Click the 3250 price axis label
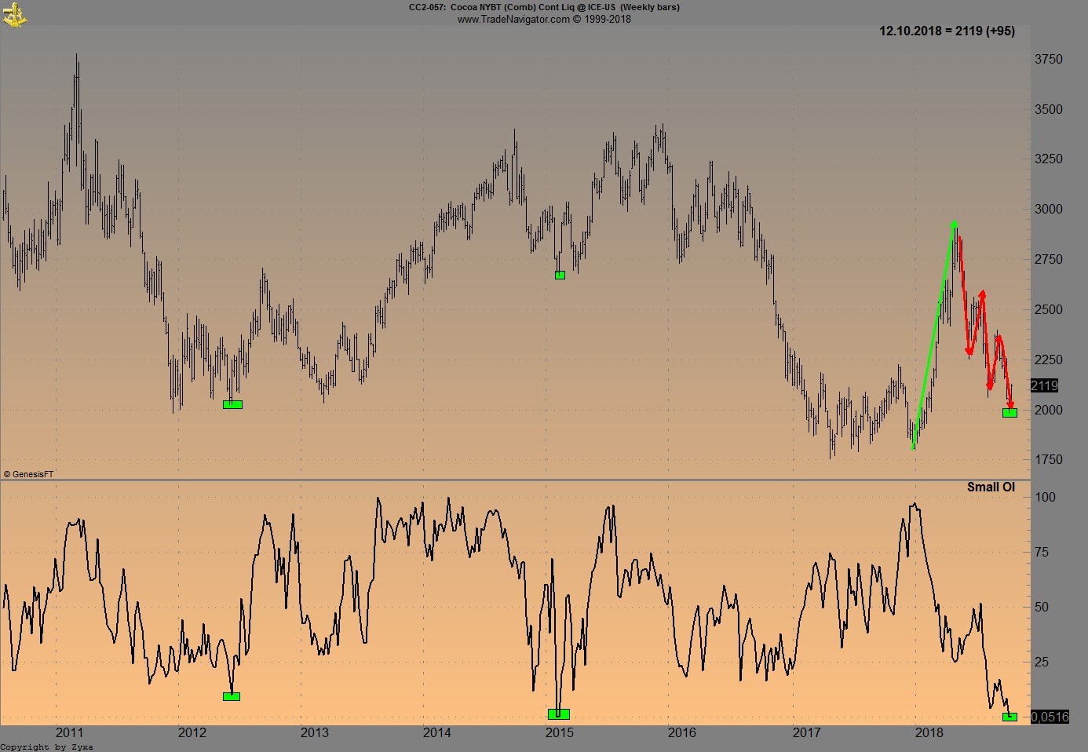Image resolution: width=1088 pixels, height=752 pixels. tap(1049, 159)
